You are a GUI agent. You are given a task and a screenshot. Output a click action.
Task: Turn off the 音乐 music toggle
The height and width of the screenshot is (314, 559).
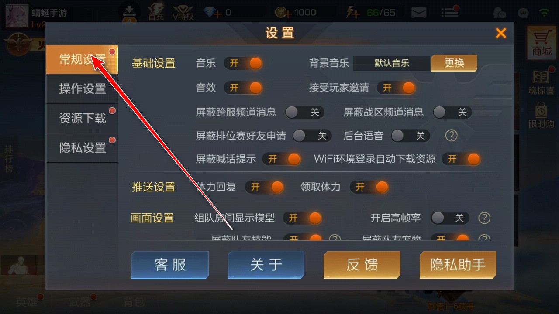(x=243, y=63)
